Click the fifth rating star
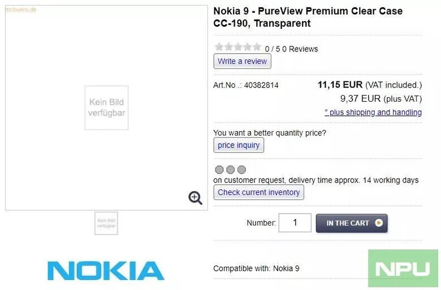The height and width of the screenshot is (290, 441). coord(256,47)
